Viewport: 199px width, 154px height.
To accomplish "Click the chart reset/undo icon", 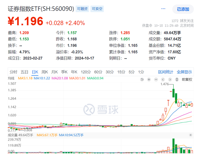I will click(142, 79).
